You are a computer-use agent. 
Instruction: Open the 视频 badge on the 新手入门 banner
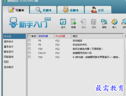48,19
